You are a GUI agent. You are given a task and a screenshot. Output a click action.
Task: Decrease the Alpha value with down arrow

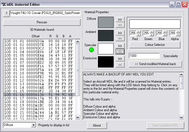click(178, 35)
